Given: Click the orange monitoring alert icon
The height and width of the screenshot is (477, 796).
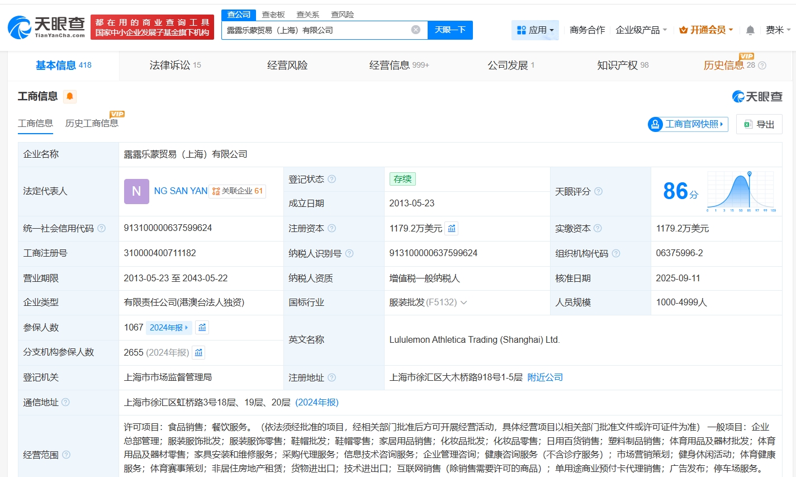Looking at the screenshot, I should tap(70, 97).
